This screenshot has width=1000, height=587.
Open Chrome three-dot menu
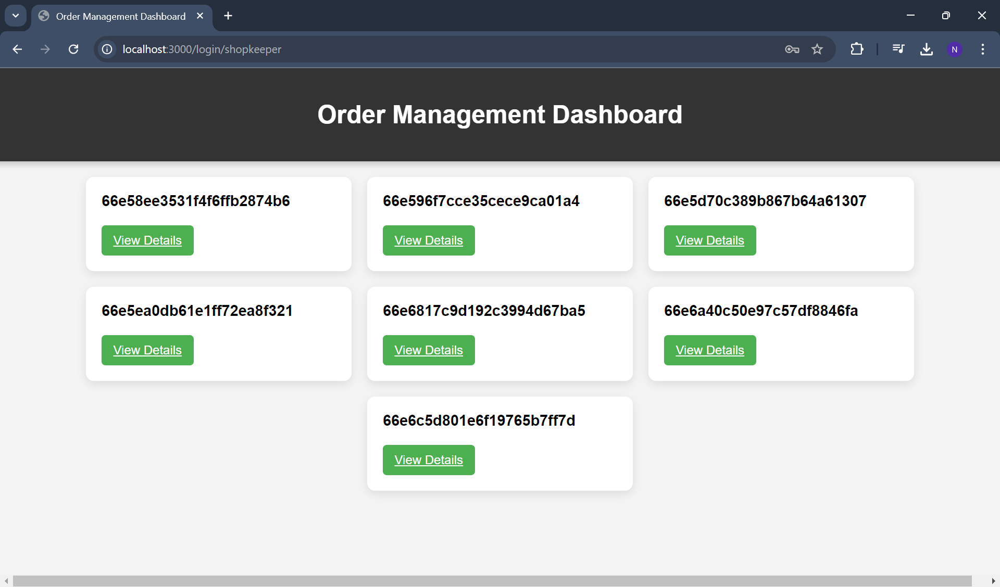pyautogui.click(x=983, y=49)
